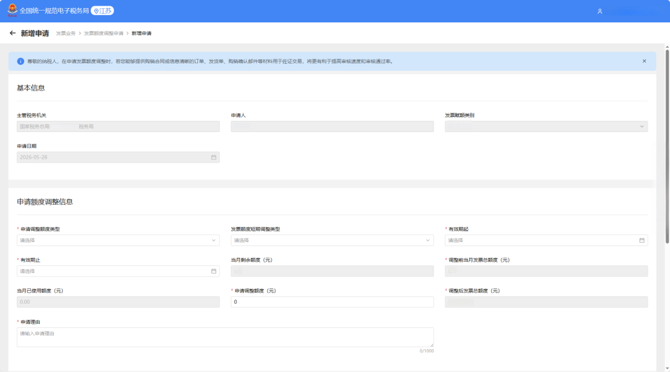This screenshot has width=670, height=372.
Task: Click the blue info icon in notice banner
Action: [x=20, y=61]
